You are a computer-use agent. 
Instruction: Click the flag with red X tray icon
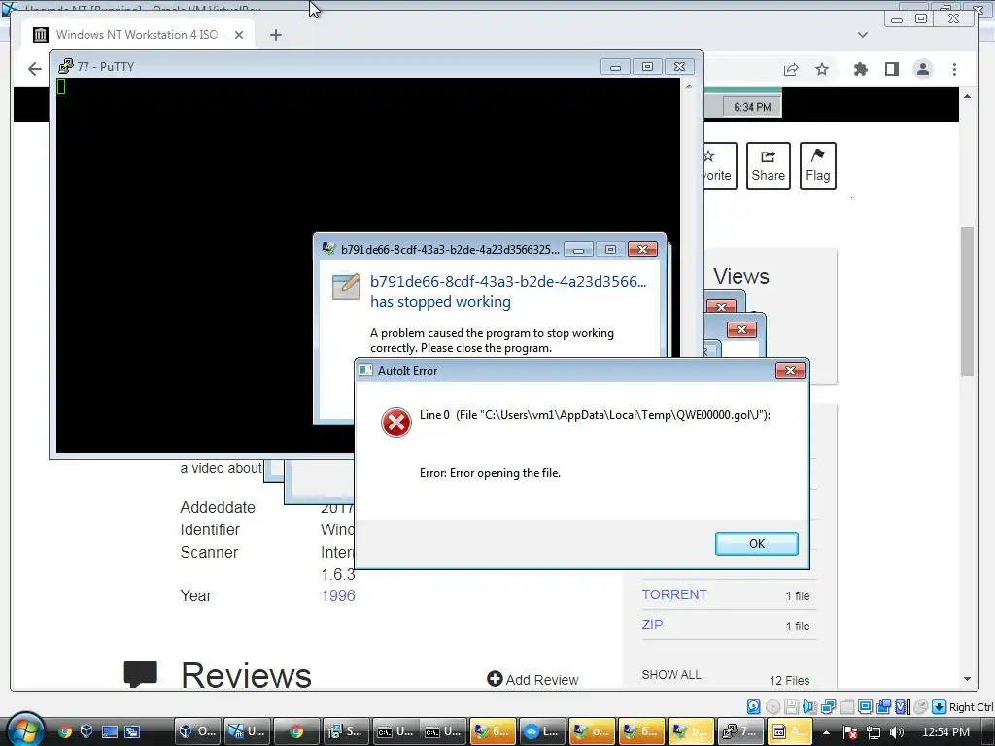pos(850,732)
